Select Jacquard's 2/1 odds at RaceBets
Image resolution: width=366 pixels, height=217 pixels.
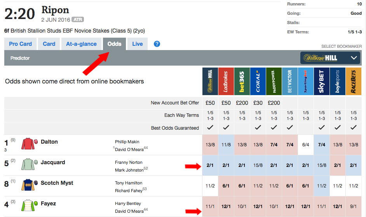click(354, 165)
